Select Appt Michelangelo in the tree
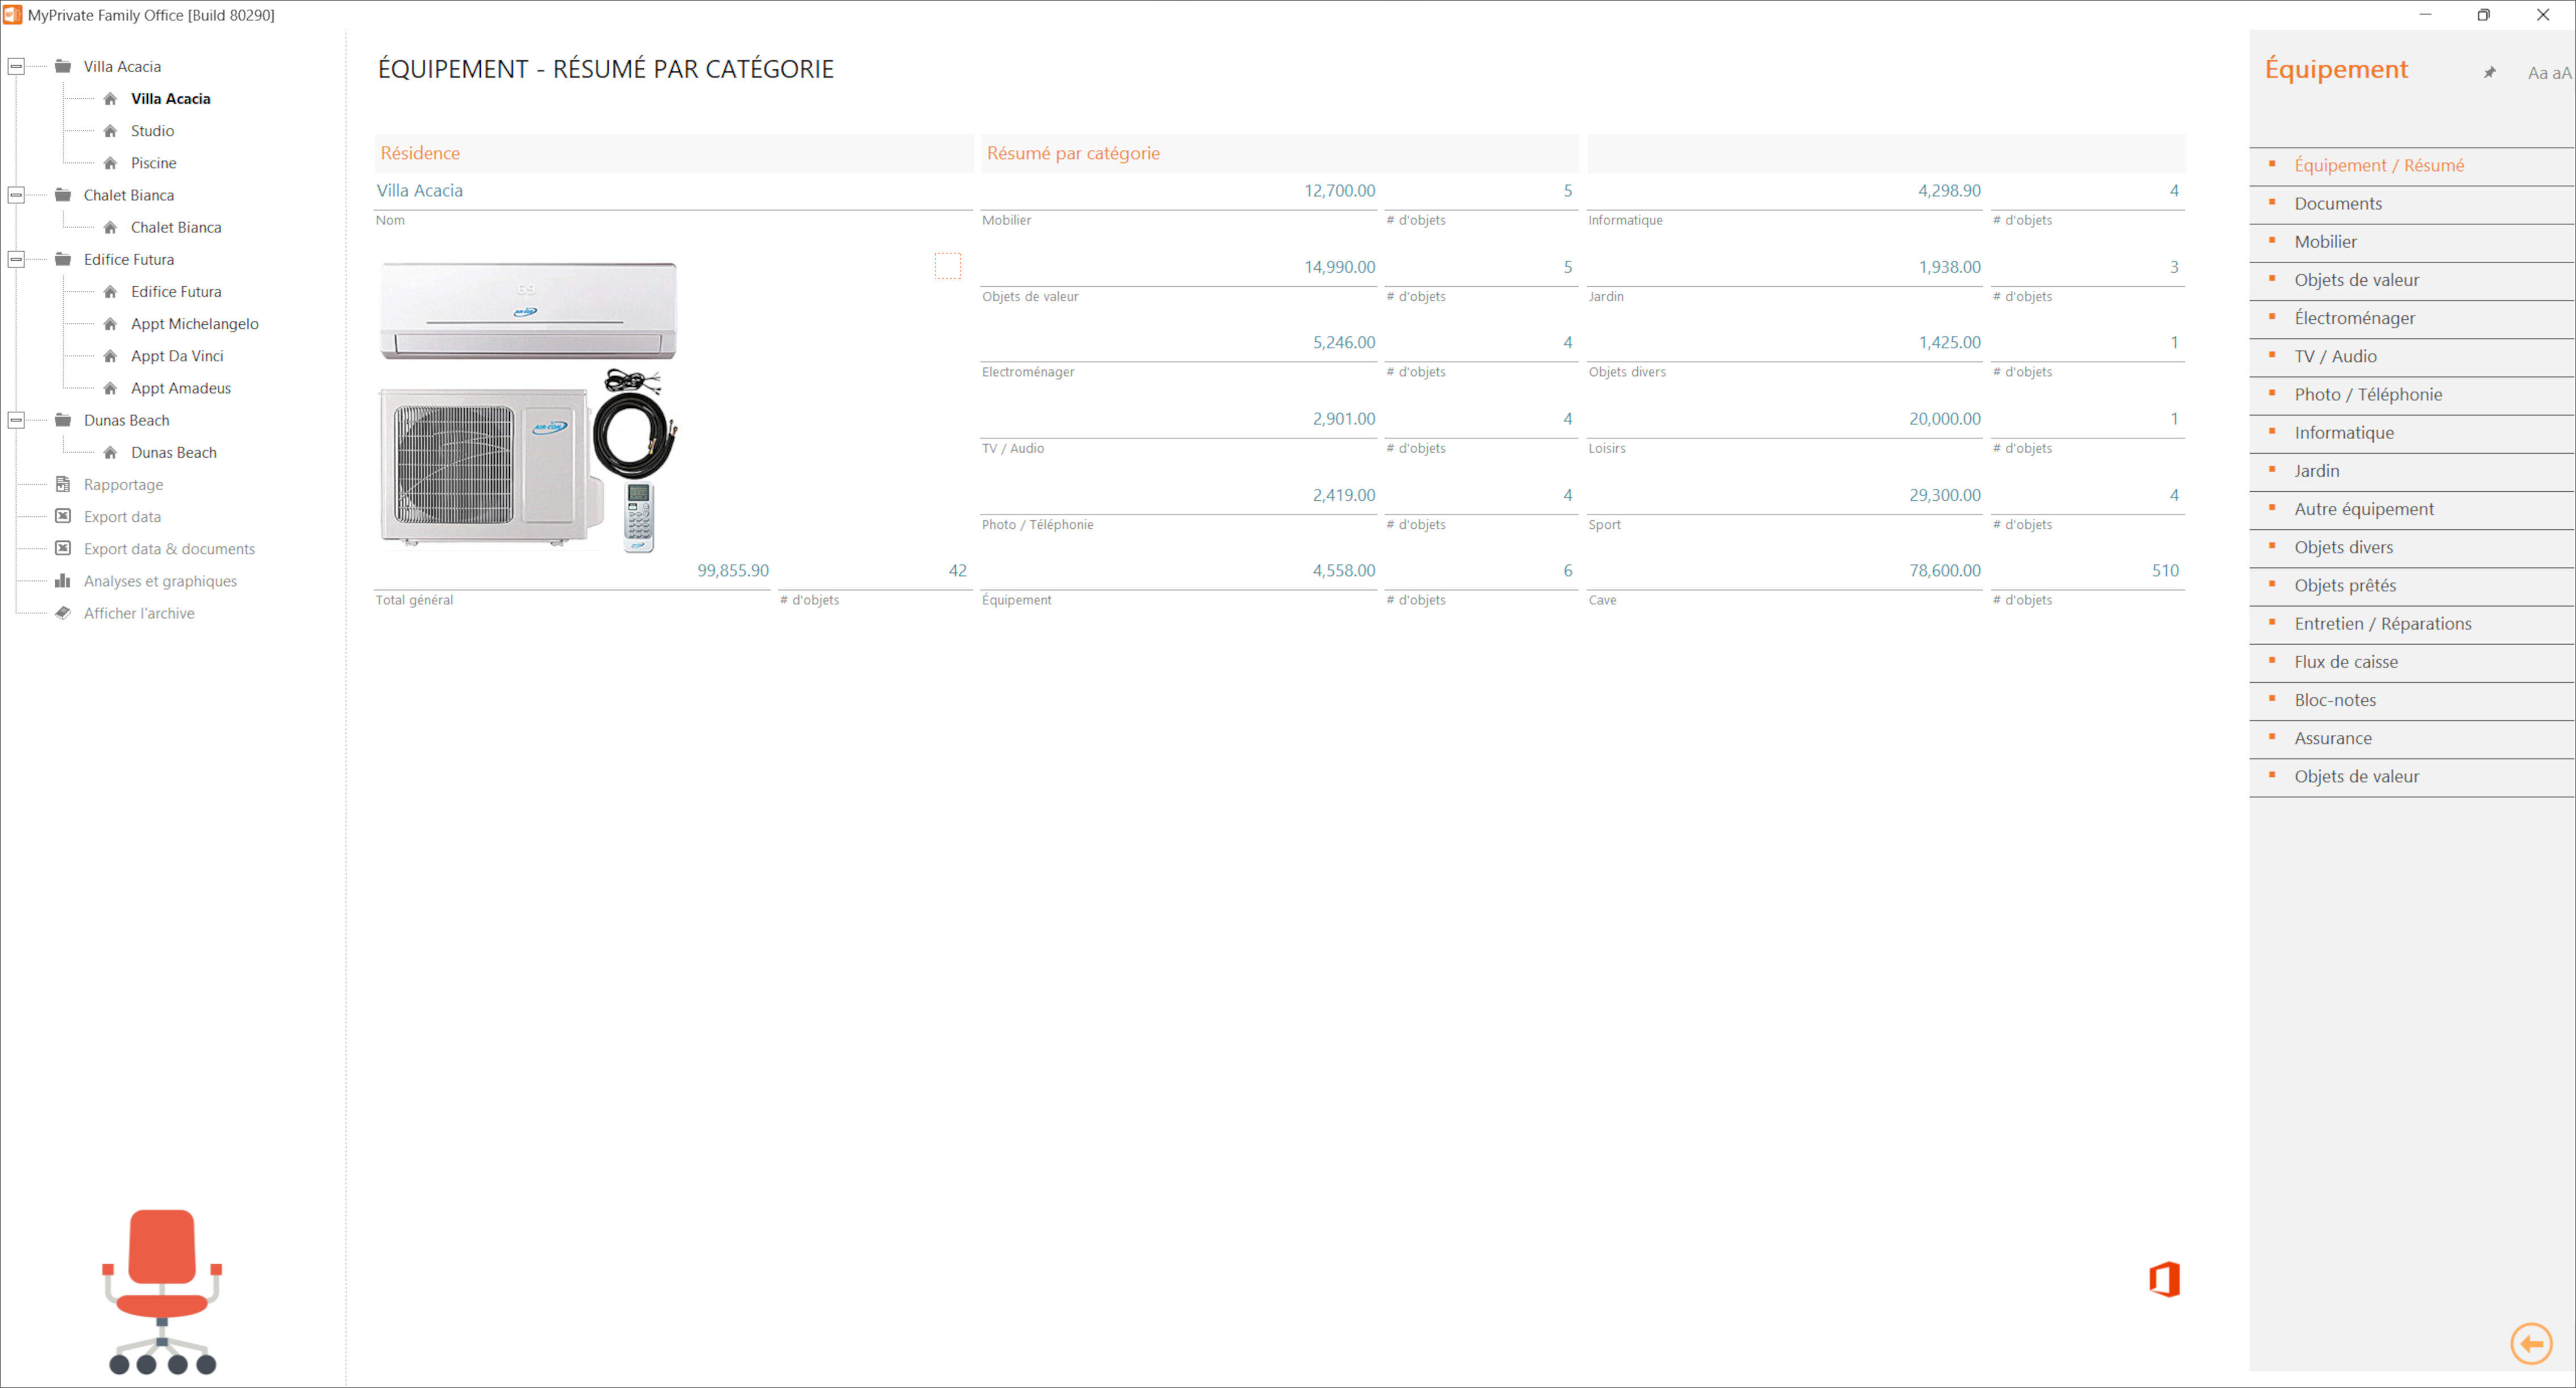 (x=194, y=324)
